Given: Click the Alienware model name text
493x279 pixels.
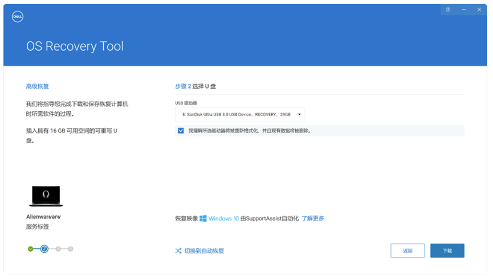Looking at the screenshot, I should click(43, 216).
